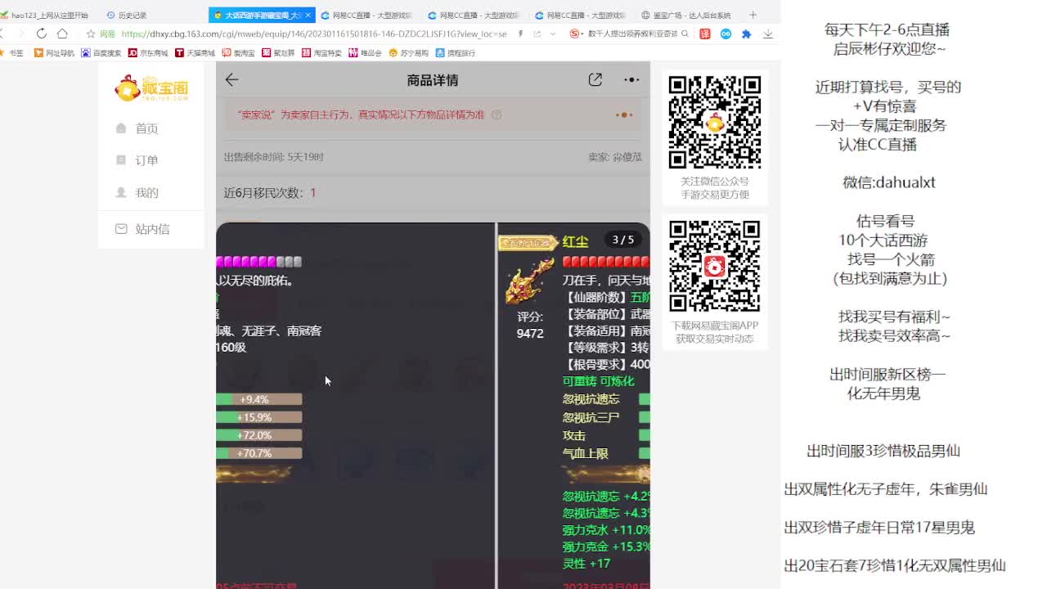Open the 携程旅行 bookmark
This screenshot has height=589, width=1047.
(455, 52)
